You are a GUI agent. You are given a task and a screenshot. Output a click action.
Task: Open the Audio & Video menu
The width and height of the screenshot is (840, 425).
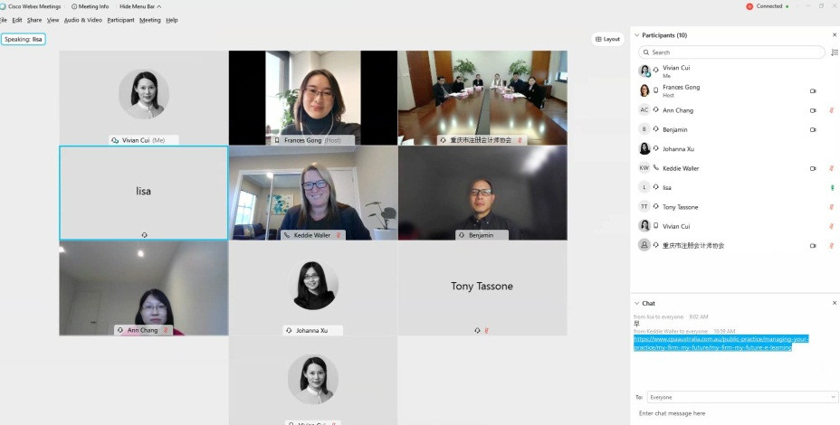pos(83,20)
